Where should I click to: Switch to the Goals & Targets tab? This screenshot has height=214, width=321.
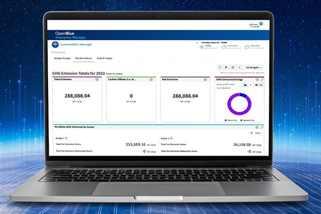[x=104, y=57]
